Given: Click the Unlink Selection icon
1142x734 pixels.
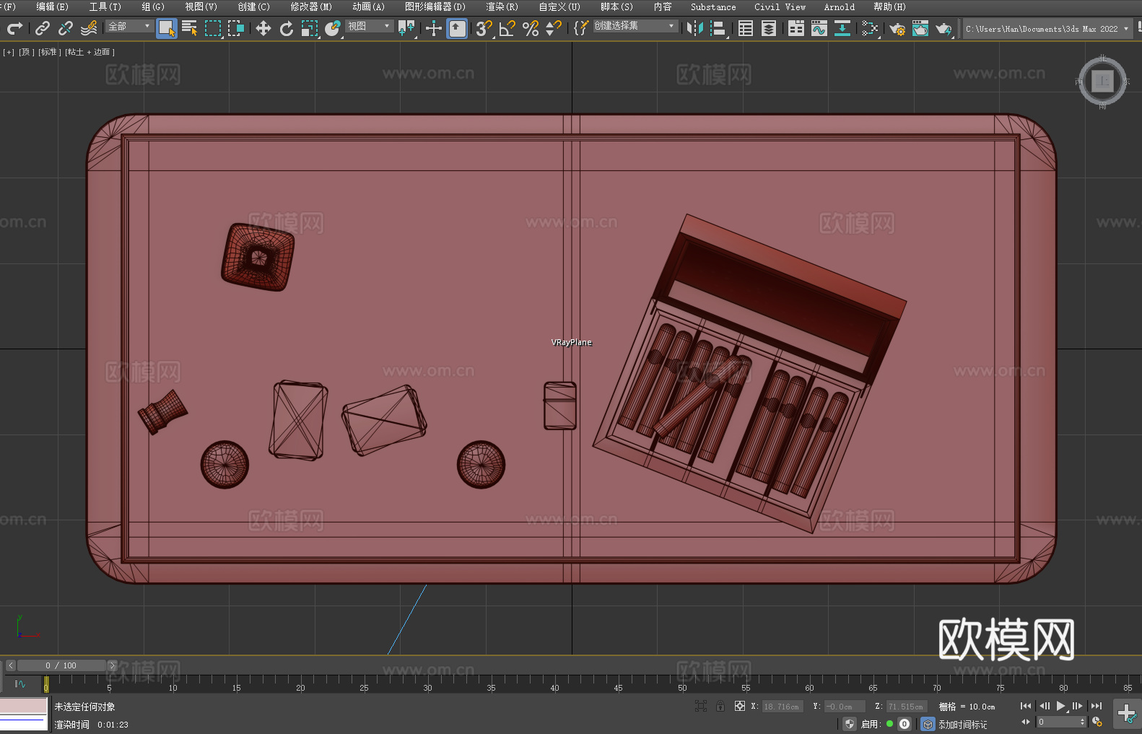Looking at the screenshot, I should click(x=66, y=28).
